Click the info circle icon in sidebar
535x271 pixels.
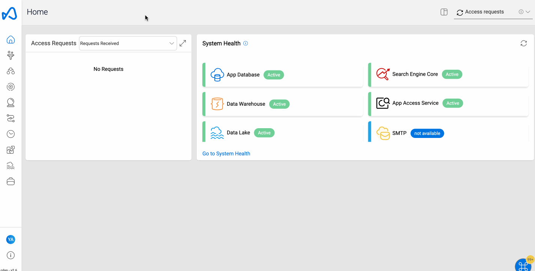[11, 255]
